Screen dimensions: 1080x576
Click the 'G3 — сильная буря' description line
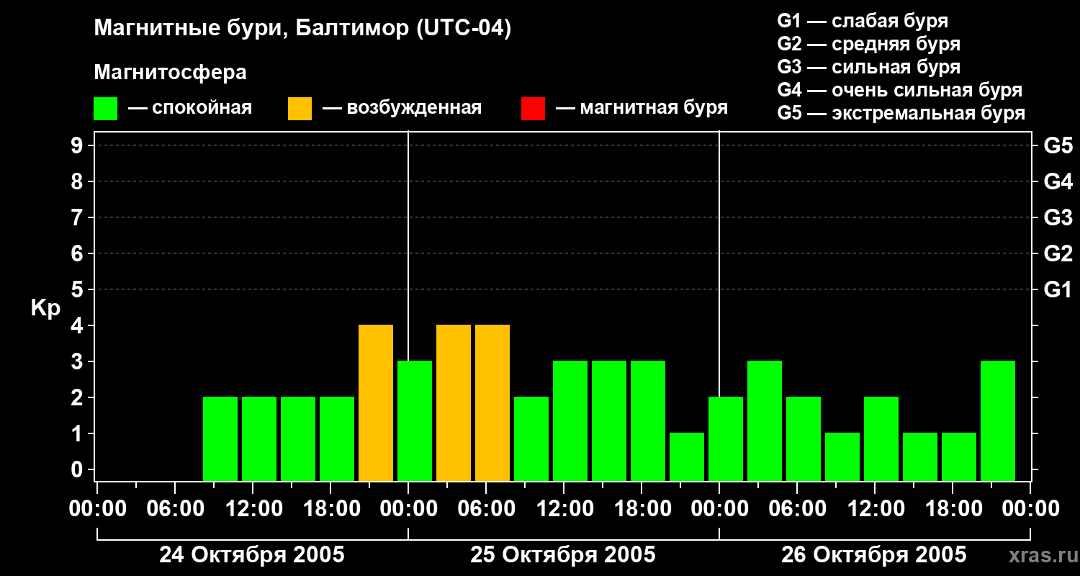(868, 67)
